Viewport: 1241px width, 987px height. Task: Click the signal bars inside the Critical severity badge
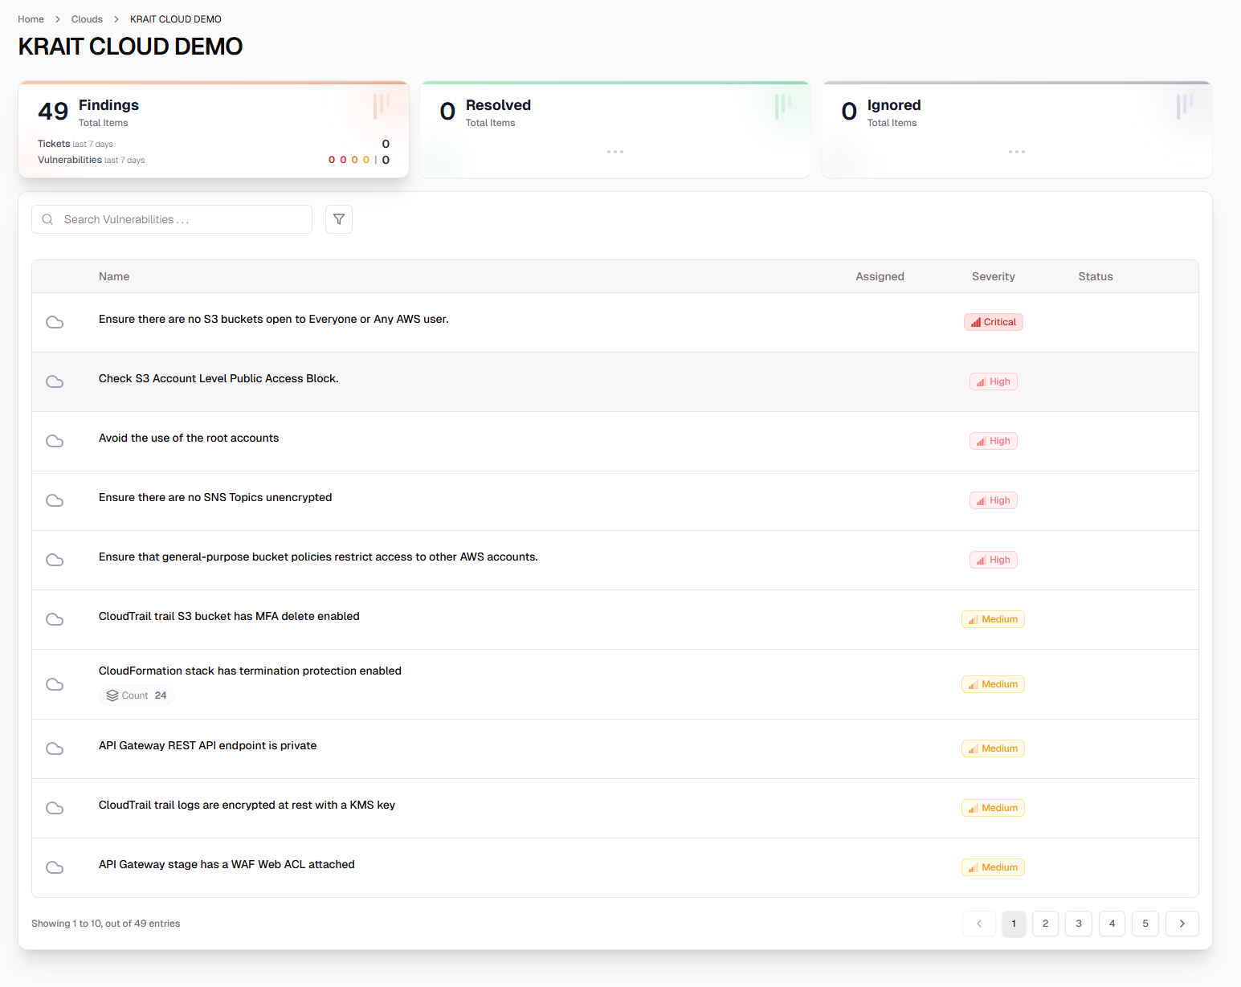click(975, 321)
